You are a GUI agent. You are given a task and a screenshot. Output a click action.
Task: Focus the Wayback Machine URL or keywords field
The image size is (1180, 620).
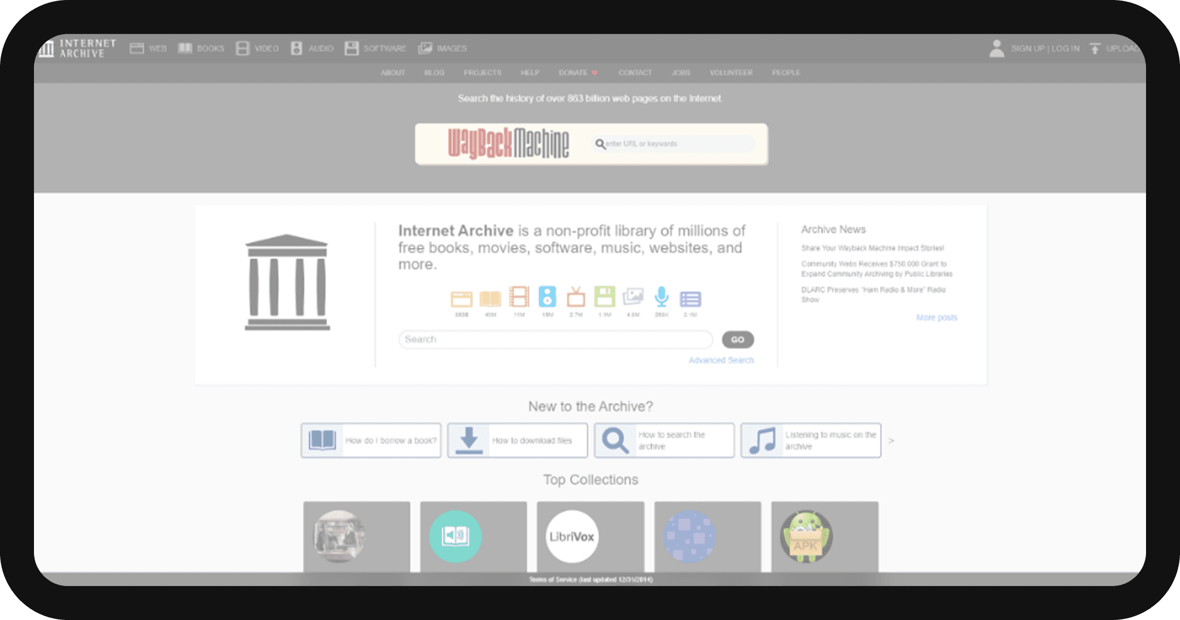[674, 144]
